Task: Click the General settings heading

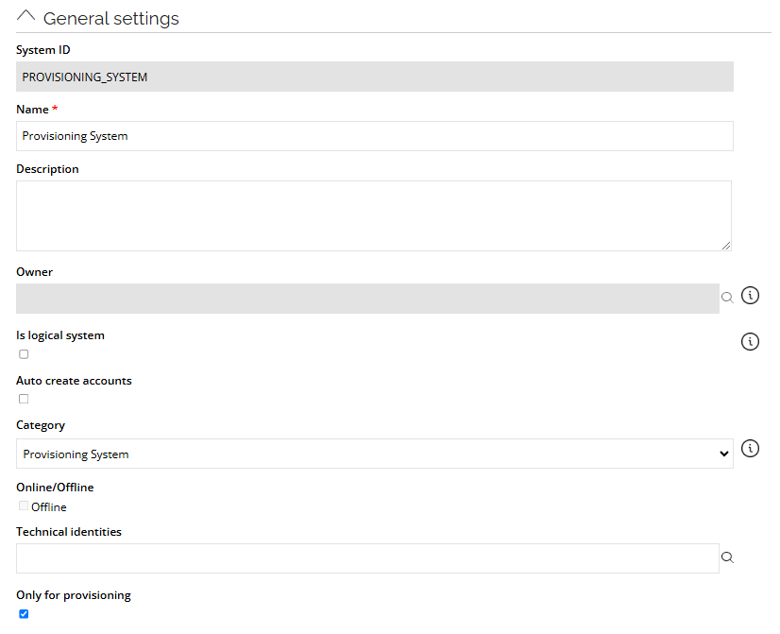Action: 110,18
